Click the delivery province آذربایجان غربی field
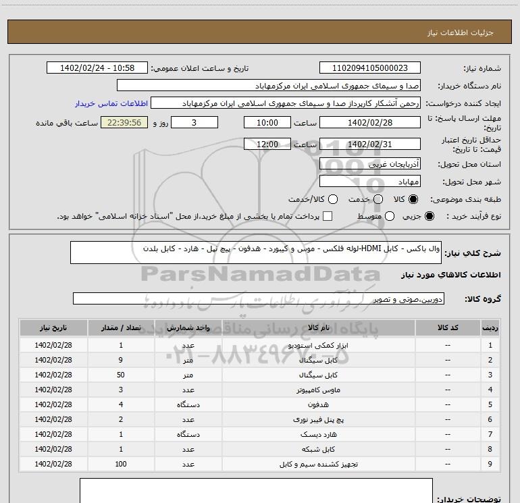Screen dimensions: 520x503 (370, 164)
